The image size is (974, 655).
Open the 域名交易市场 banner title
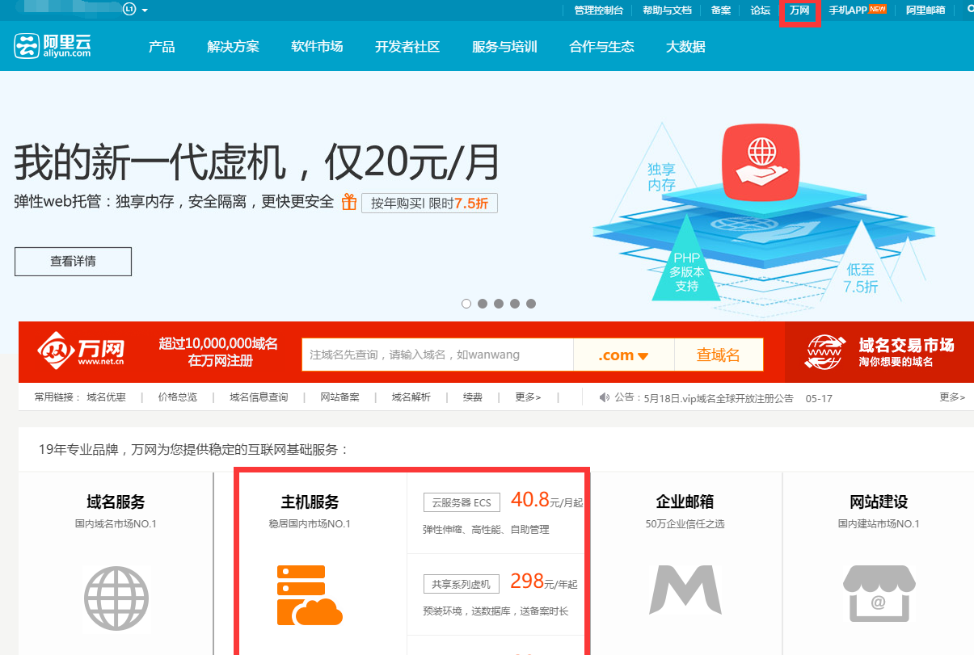coord(906,345)
